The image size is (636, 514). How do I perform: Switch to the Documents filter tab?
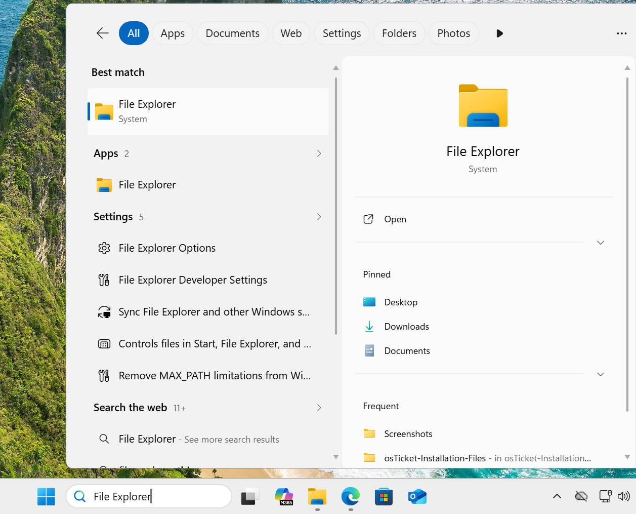click(232, 33)
